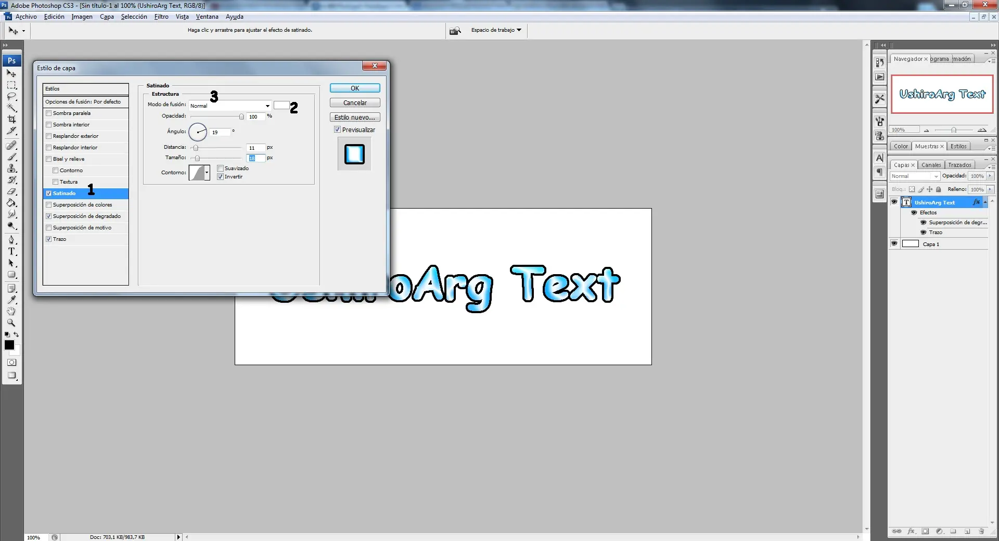The width and height of the screenshot is (999, 541).
Task: Select the Path Selection tool
Action: (x=11, y=263)
